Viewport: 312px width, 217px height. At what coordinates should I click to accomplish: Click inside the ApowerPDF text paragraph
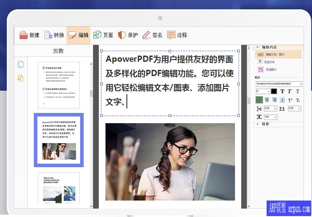point(170,80)
